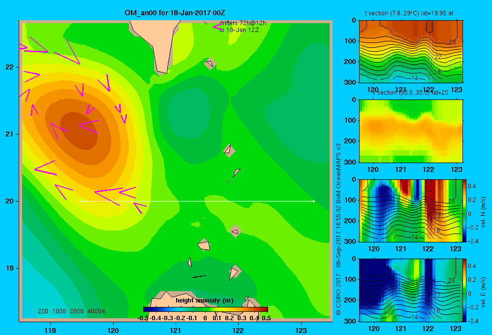
Task: Open the temperature section plot
Action: click(x=411, y=52)
